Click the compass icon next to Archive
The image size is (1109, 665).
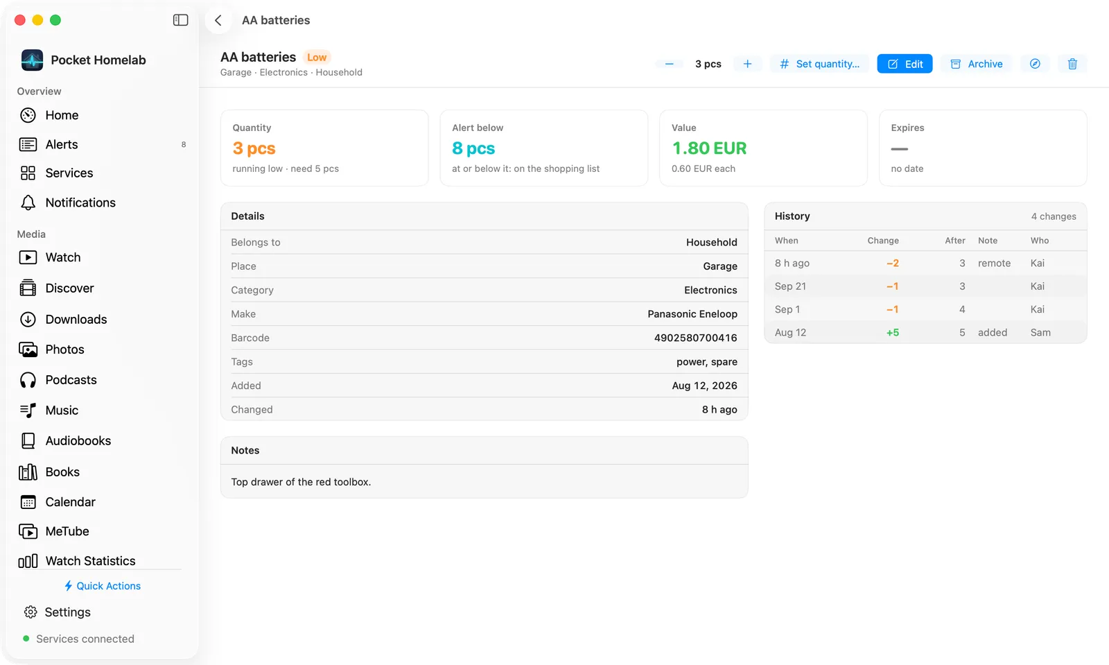tap(1035, 64)
